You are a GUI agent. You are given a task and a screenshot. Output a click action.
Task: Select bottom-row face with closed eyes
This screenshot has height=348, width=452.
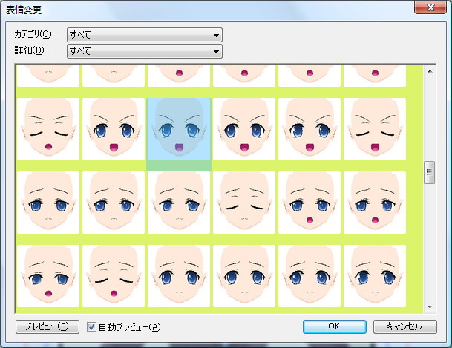(114, 276)
